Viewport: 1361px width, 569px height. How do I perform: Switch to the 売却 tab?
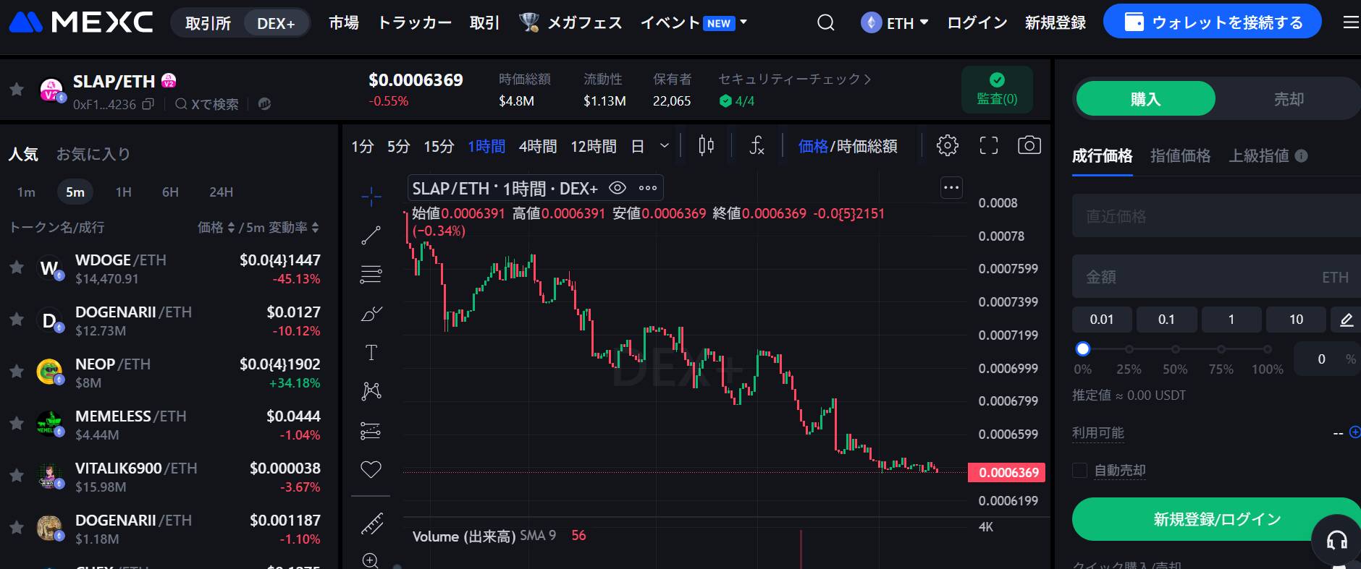(x=1288, y=99)
